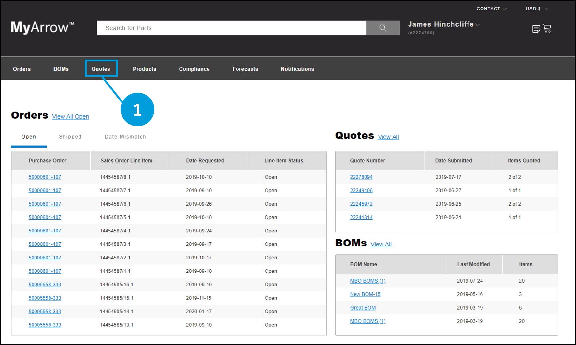The width and height of the screenshot is (576, 345).
Task: Switch to the Shipped orders tab
Action: [70, 137]
